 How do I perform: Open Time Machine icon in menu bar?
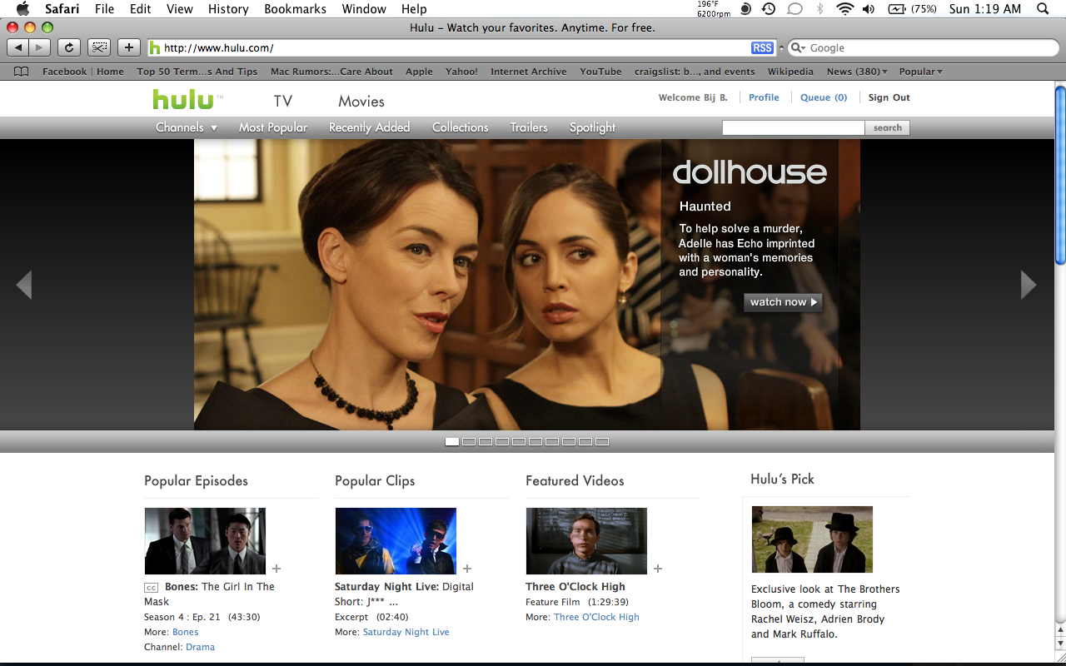pos(769,9)
